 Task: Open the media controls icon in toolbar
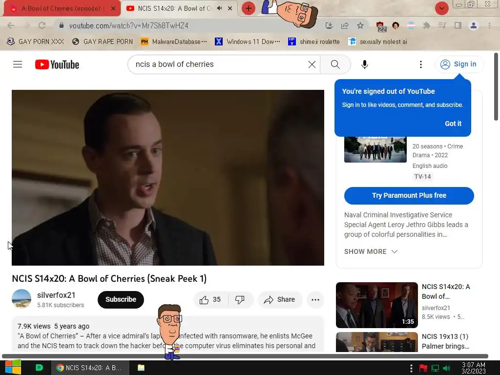442,25
